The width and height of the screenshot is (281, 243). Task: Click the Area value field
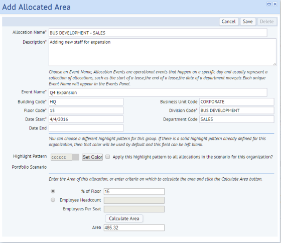[x=134, y=227]
